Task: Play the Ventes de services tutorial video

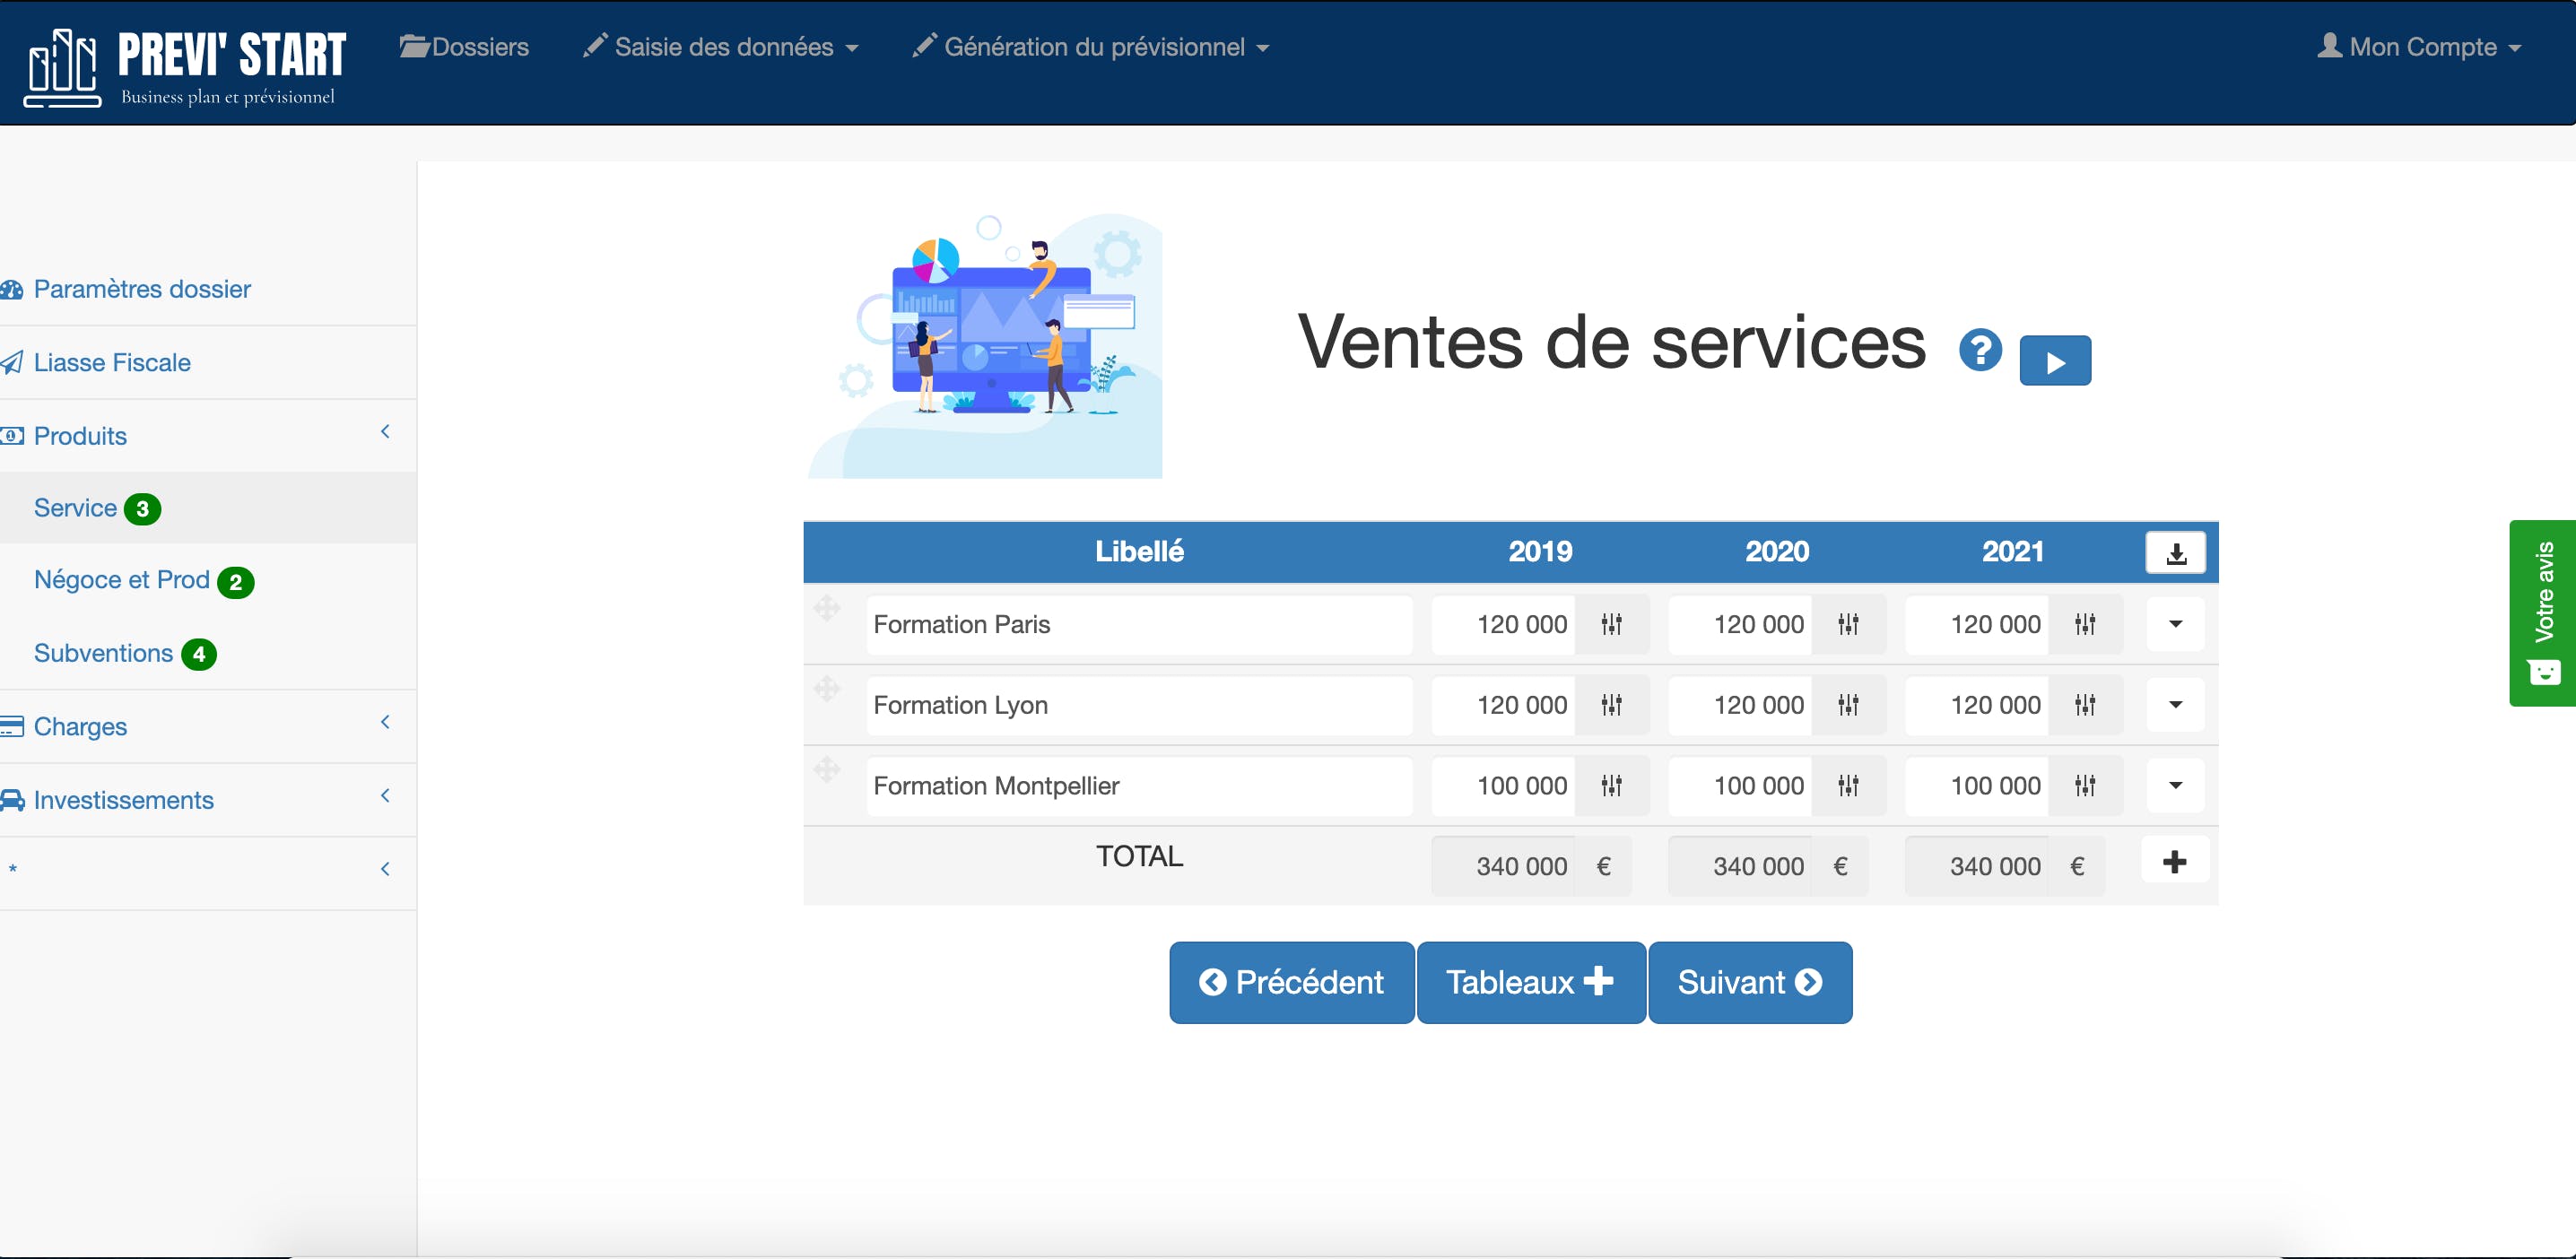Action: (2054, 361)
